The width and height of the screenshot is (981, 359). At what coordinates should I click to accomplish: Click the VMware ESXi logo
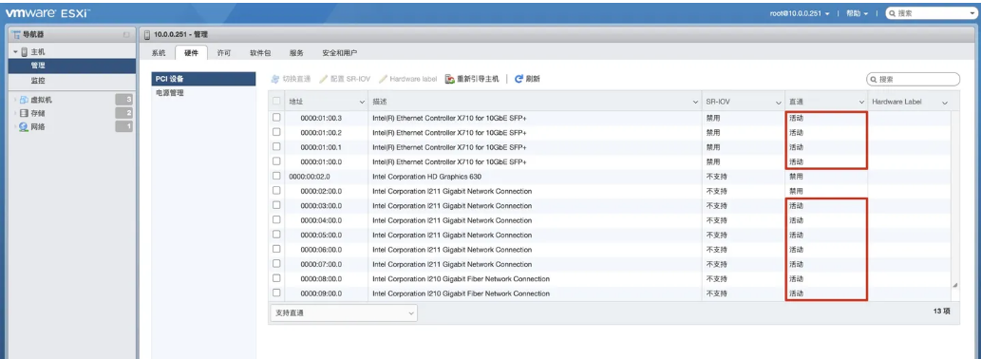click(48, 12)
